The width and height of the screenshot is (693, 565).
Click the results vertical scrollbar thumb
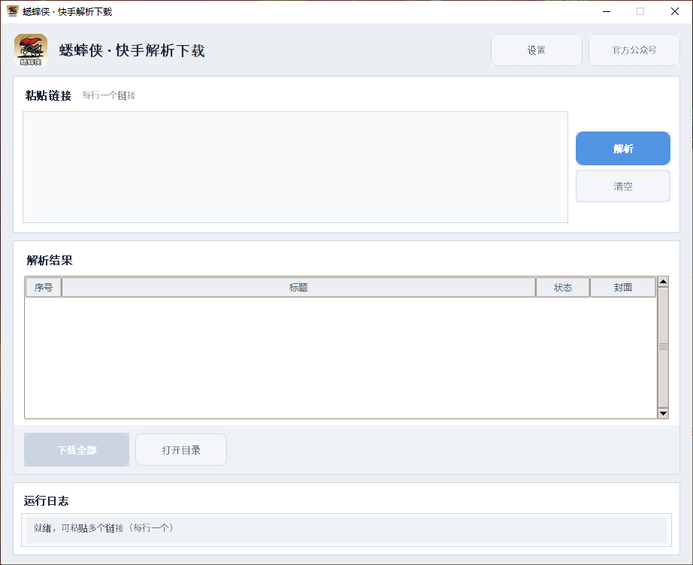(663, 347)
